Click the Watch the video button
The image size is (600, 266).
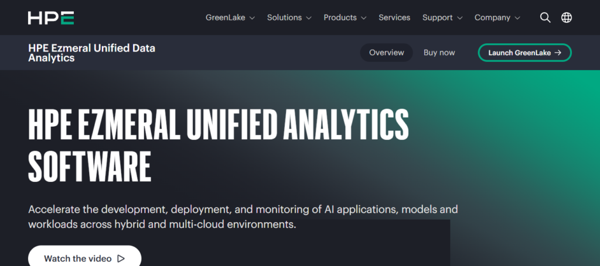(x=84, y=256)
